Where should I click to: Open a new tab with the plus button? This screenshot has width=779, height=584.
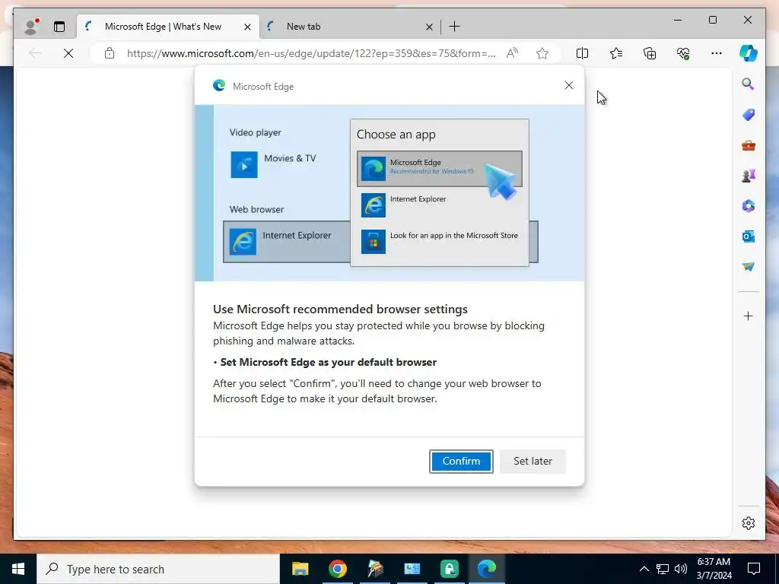(455, 27)
